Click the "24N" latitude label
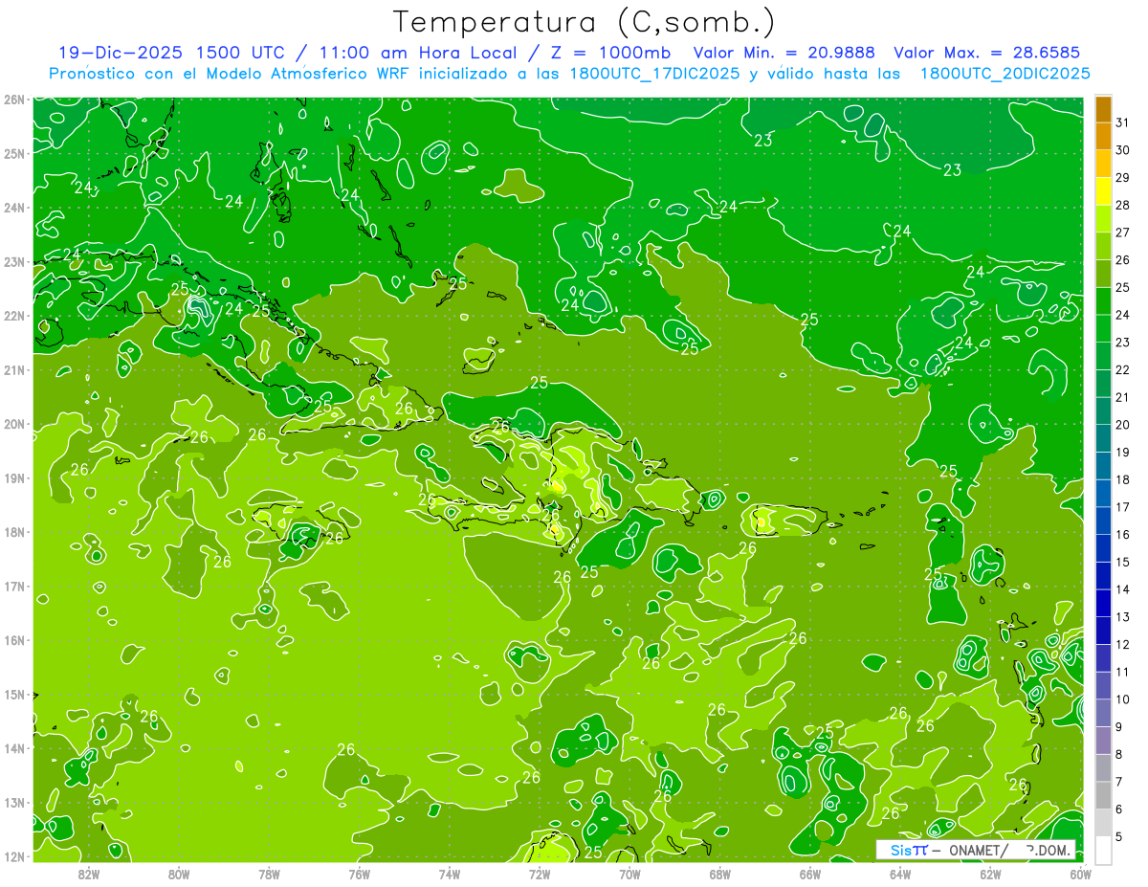This screenshot has height=887, width=1148. coord(14,208)
